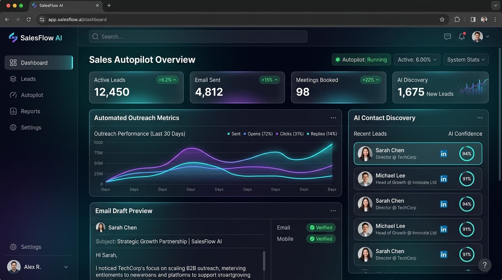Viewport: 502px width, 280px height.
Task: Click the "Recent Leads" column header
Action: tap(370, 134)
